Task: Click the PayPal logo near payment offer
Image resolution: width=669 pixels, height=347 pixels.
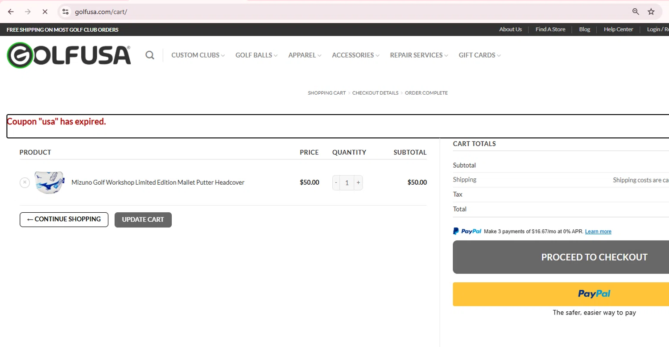Action: pos(467,231)
